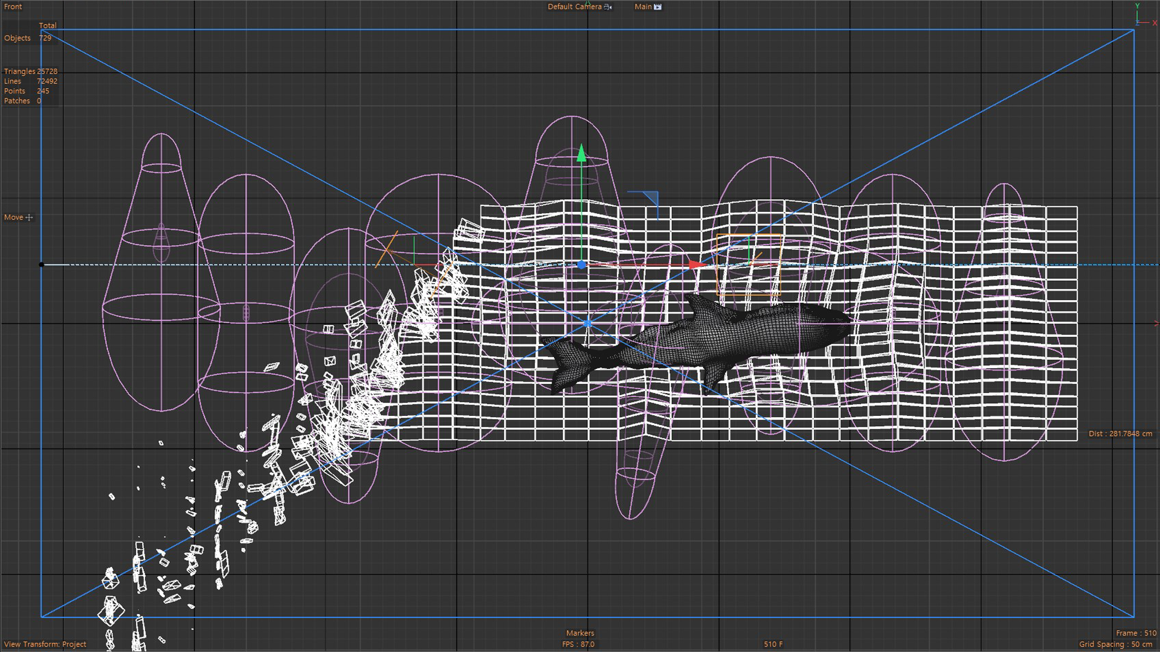1160x652 pixels.
Task: Open the Default Camera label in the viewport header
Action: [x=574, y=7]
